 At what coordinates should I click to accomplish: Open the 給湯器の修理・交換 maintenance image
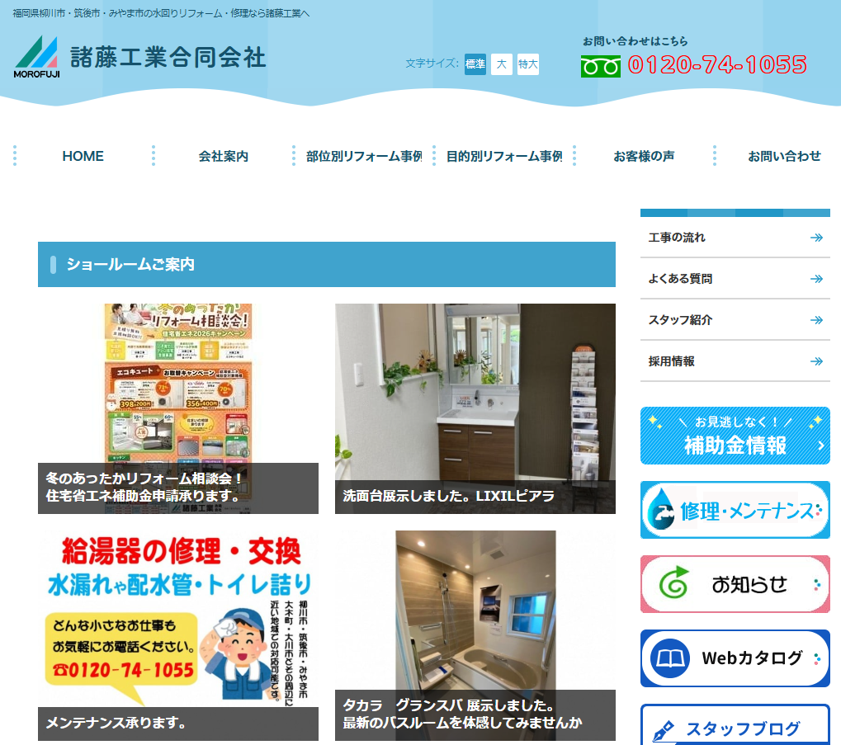(x=177, y=619)
